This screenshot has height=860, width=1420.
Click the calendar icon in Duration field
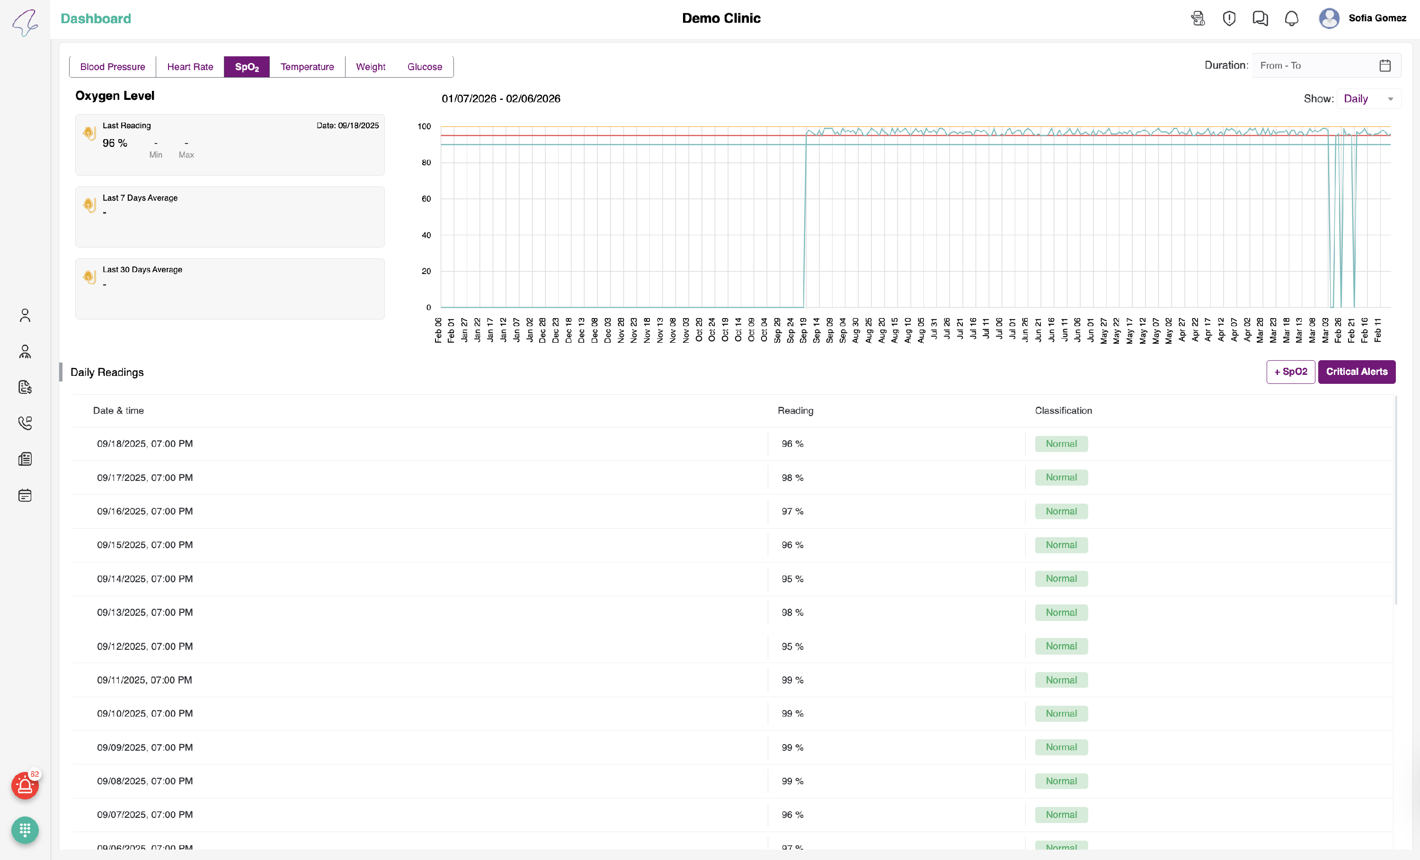coord(1385,66)
